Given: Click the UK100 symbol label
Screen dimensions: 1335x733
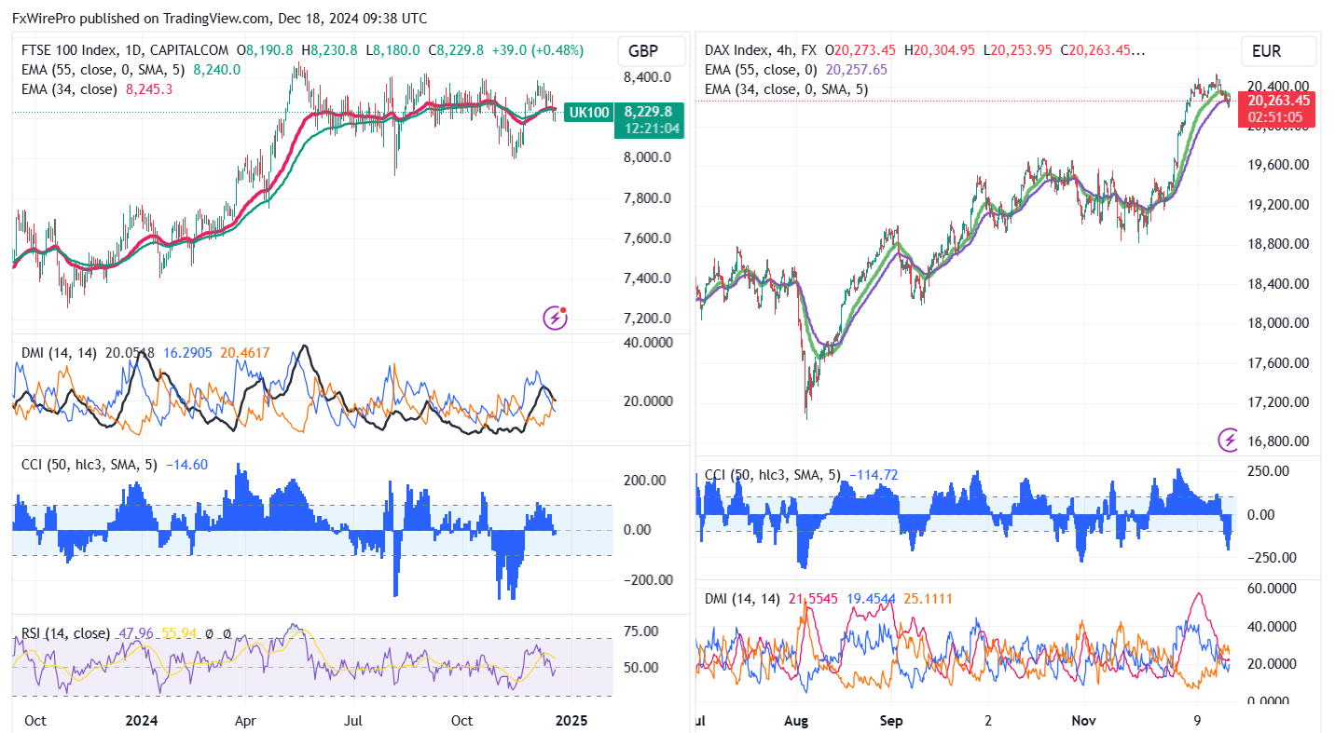Looking at the screenshot, I should [x=589, y=113].
